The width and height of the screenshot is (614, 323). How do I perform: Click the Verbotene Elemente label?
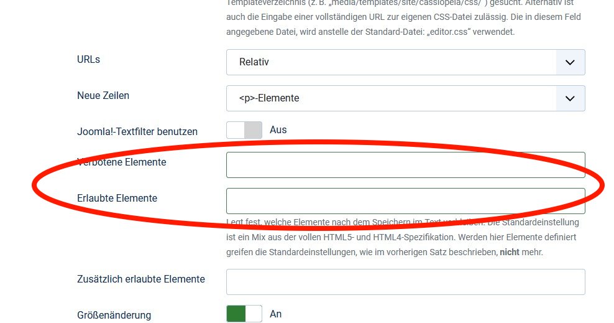pos(122,162)
